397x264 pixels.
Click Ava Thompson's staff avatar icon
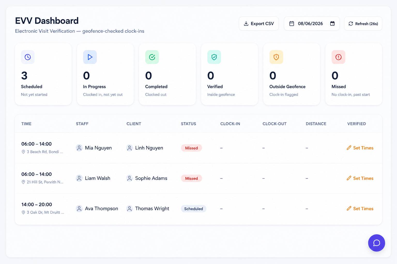click(x=79, y=209)
